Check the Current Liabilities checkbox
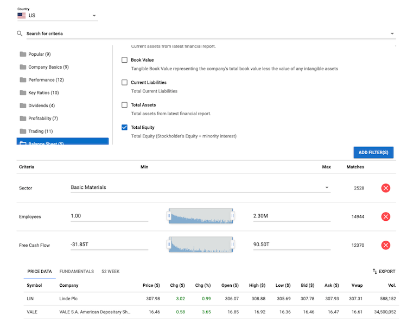 (125, 82)
